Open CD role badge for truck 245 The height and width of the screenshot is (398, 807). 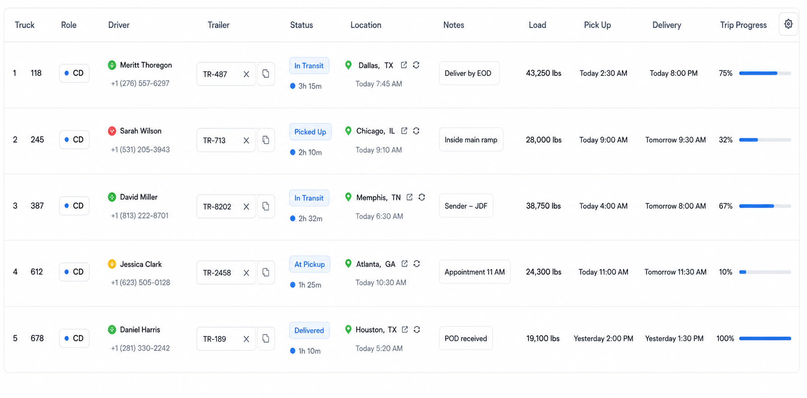(74, 140)
